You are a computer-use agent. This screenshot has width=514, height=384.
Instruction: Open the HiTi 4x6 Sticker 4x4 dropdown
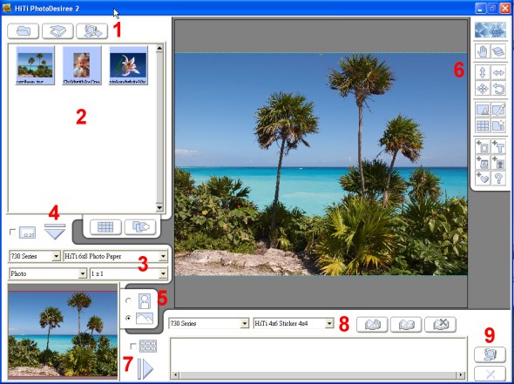click(x=329, y=323)
